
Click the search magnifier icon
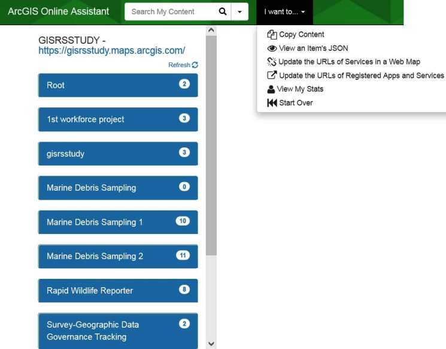click(223, 11)
